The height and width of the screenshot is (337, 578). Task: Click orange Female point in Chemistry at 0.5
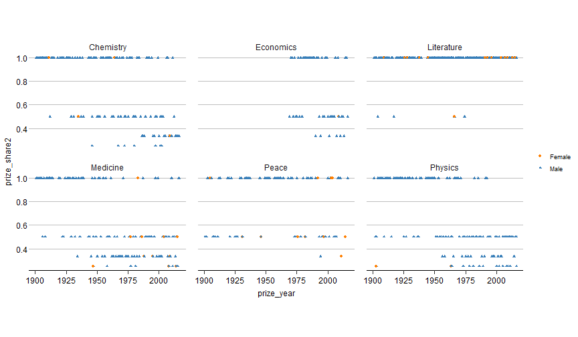[78, 116]
